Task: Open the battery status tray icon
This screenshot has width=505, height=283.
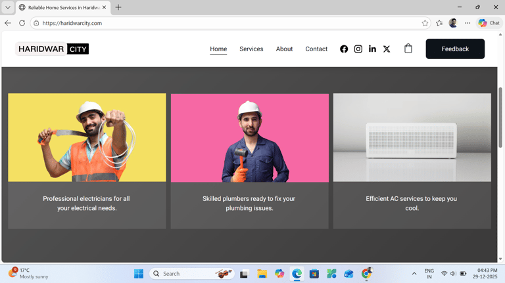Action: click(463, 274)
